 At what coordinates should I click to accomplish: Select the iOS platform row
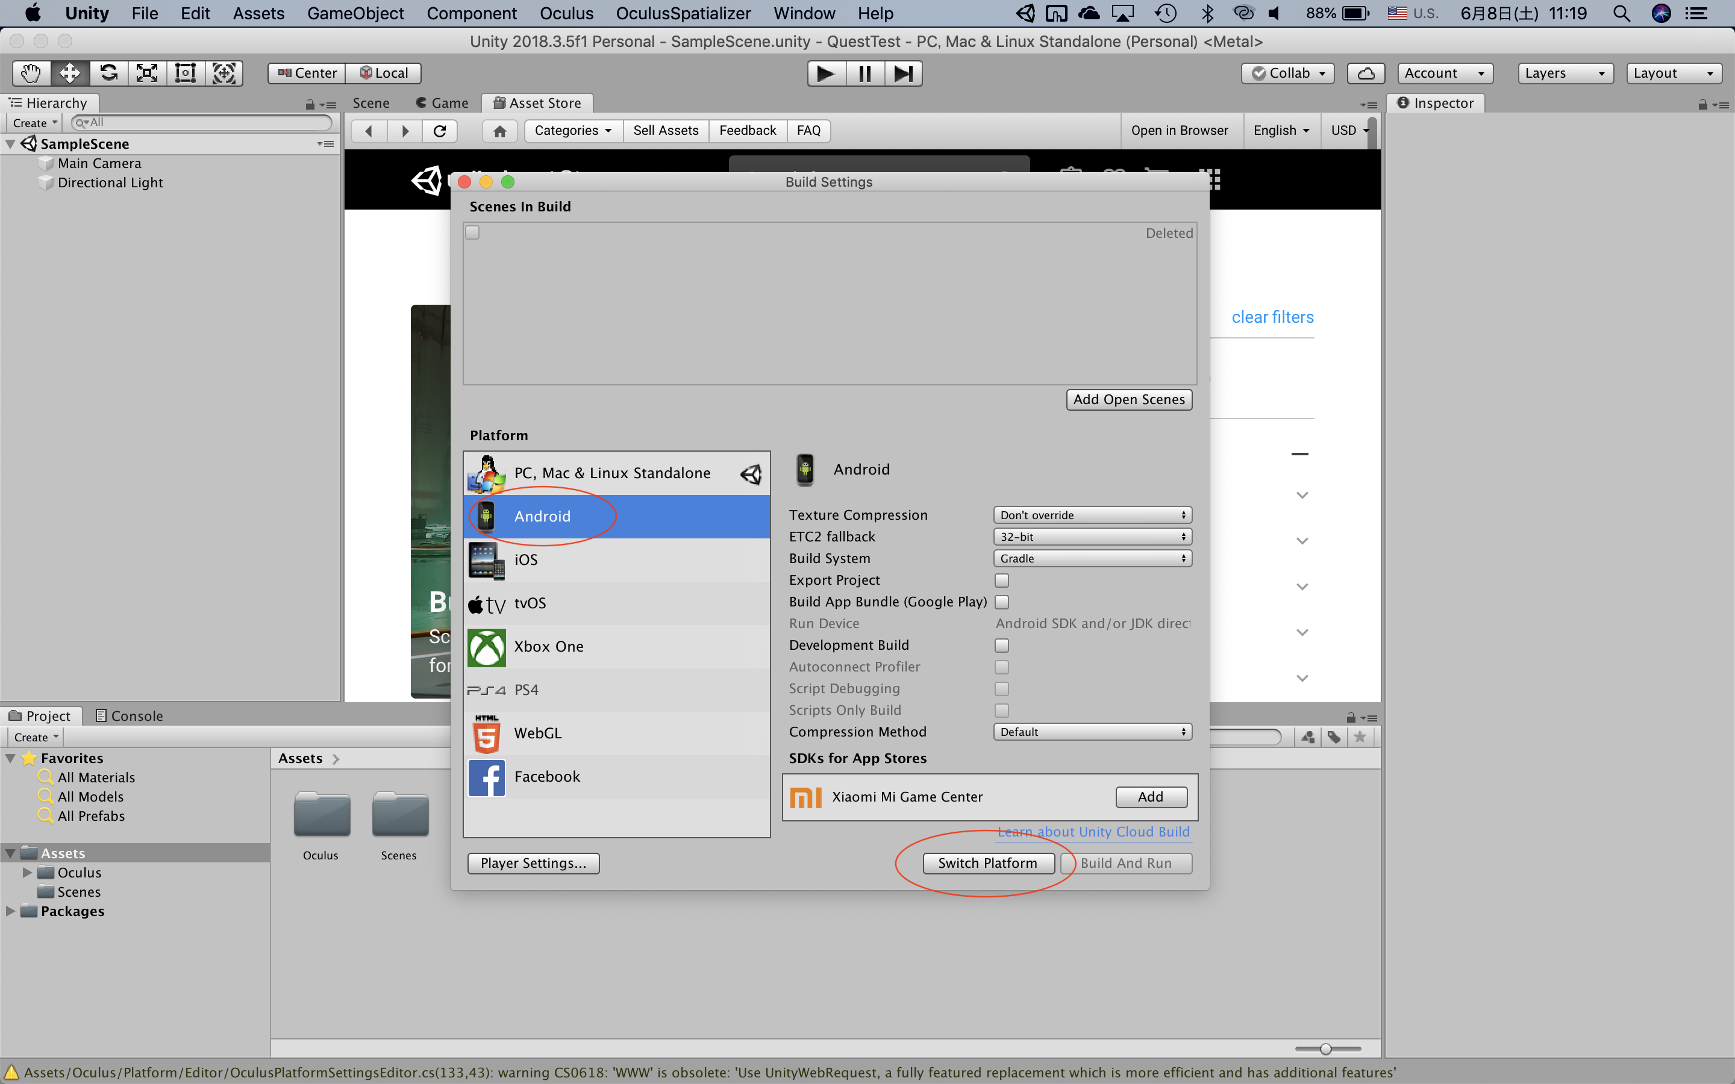[616, 560]
